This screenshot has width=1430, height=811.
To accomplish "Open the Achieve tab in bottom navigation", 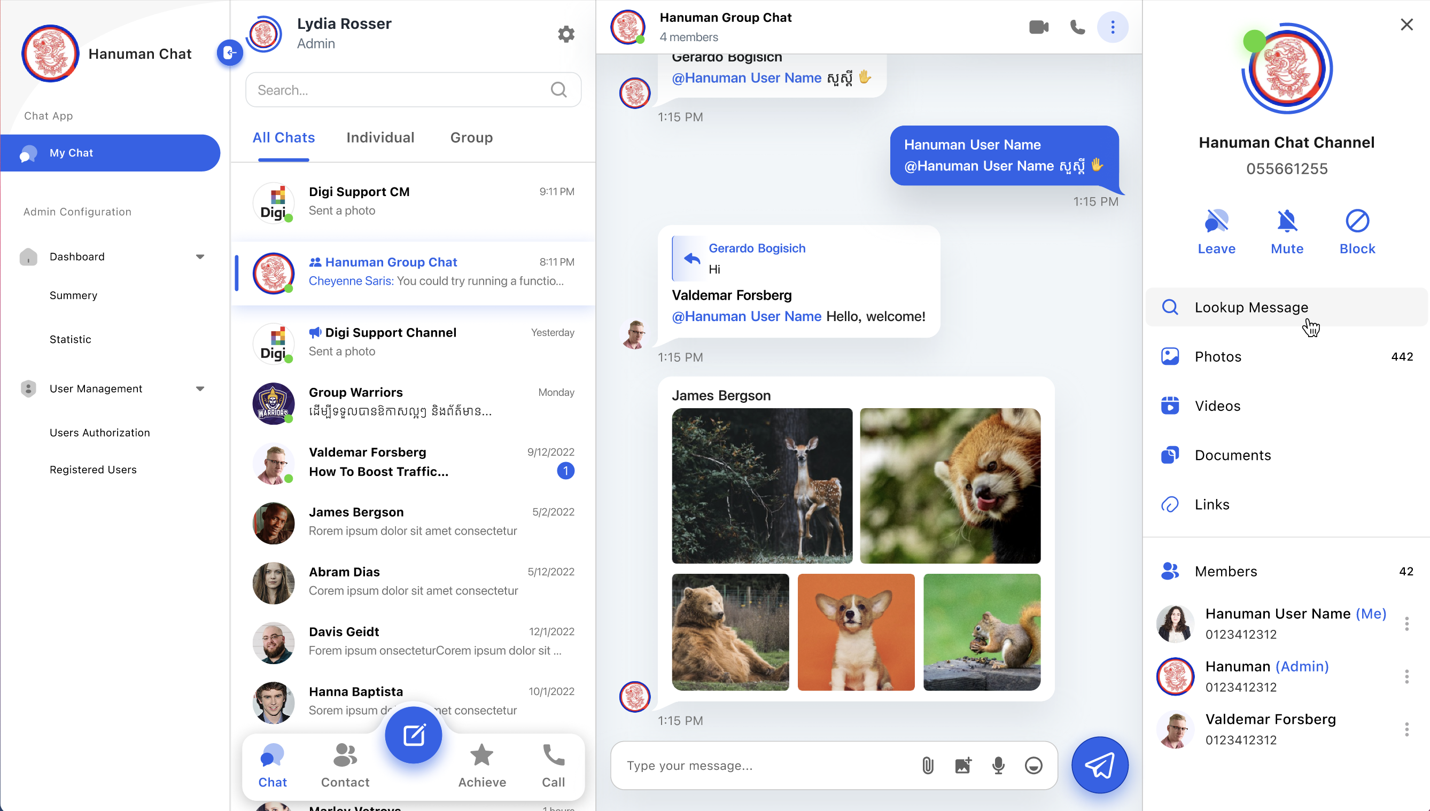I will 482,766.
